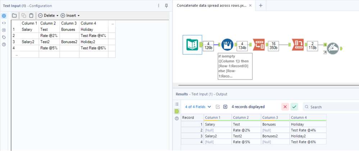Screen dimensions: 359x151
Task: Open the configuration gear tab icon
Action: click(4, 16)
